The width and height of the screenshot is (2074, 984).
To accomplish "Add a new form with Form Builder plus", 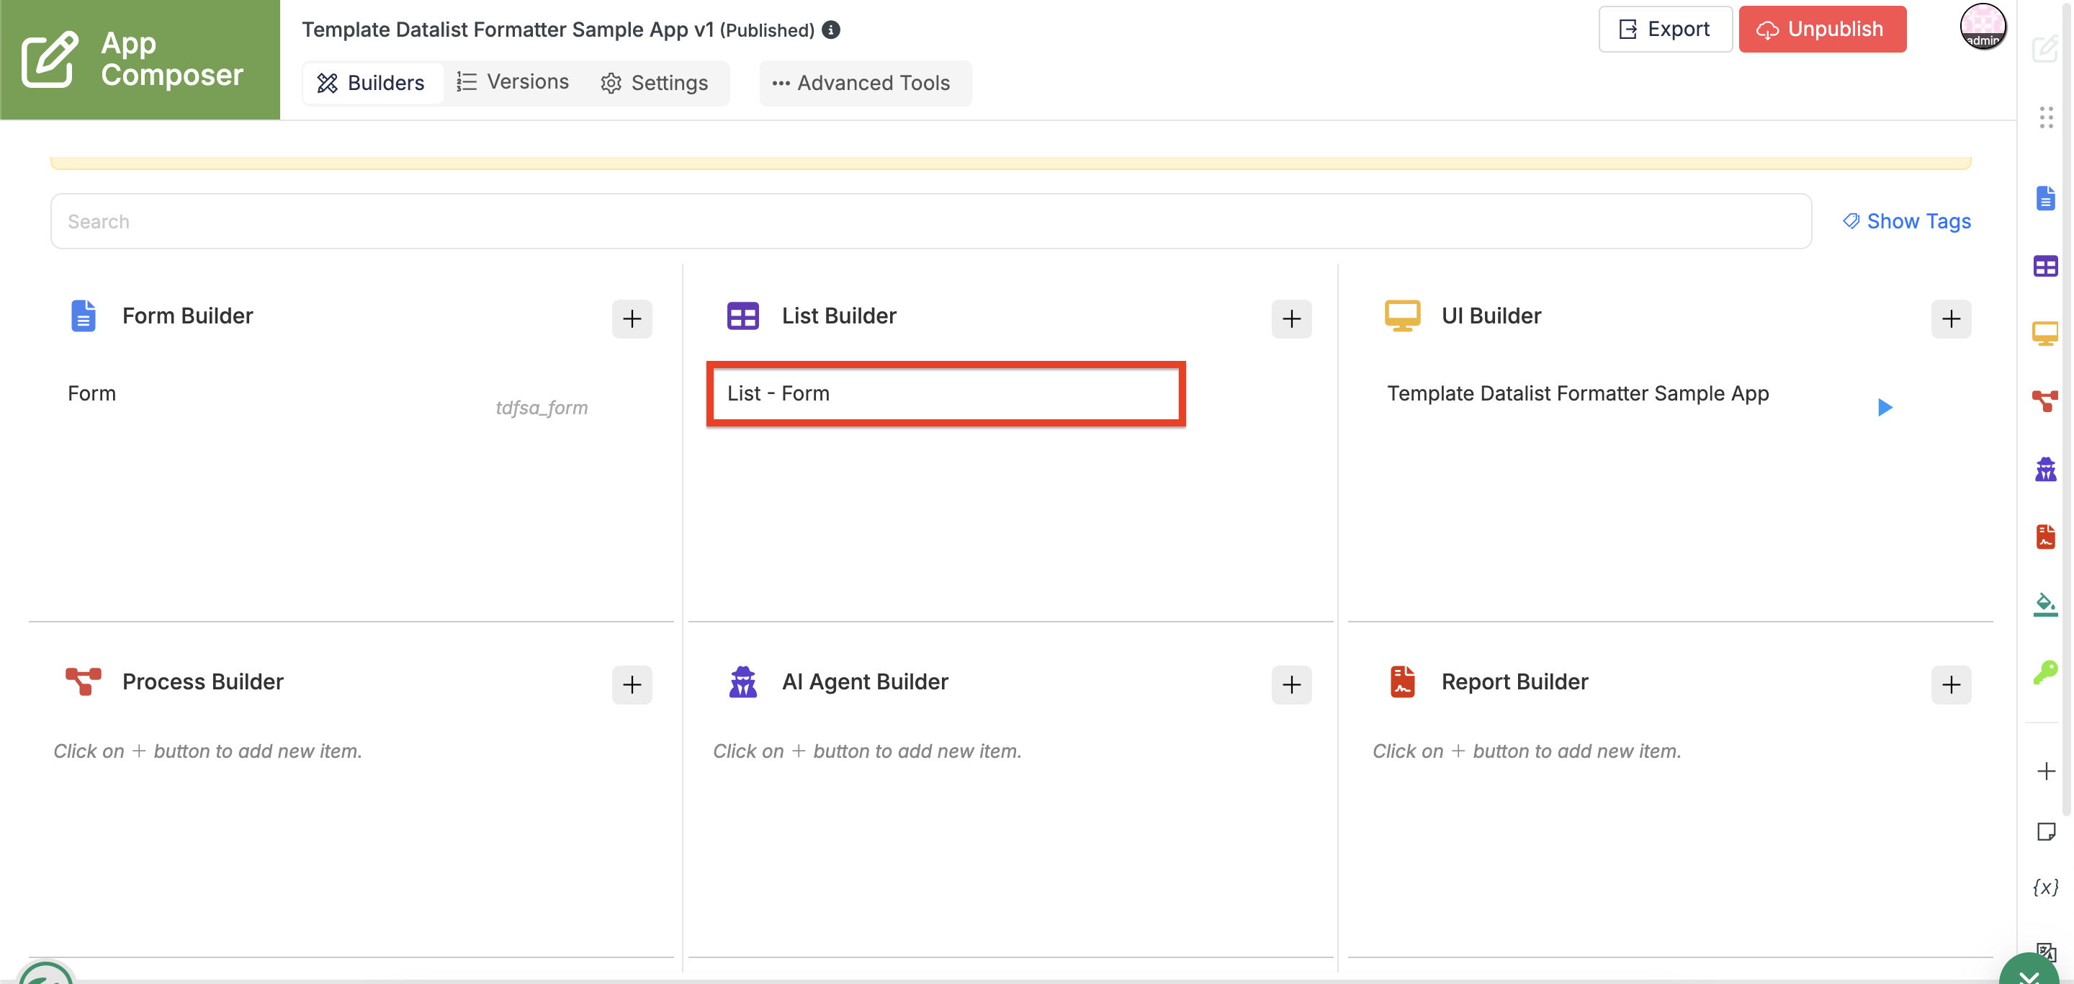I will tap(632, 319).
